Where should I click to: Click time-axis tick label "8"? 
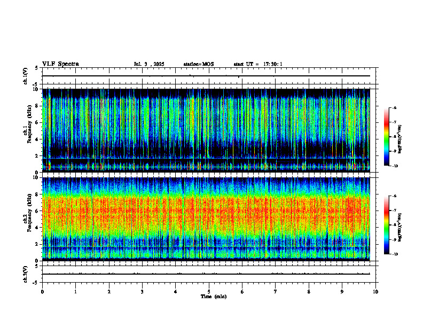[x=309, y=292]
